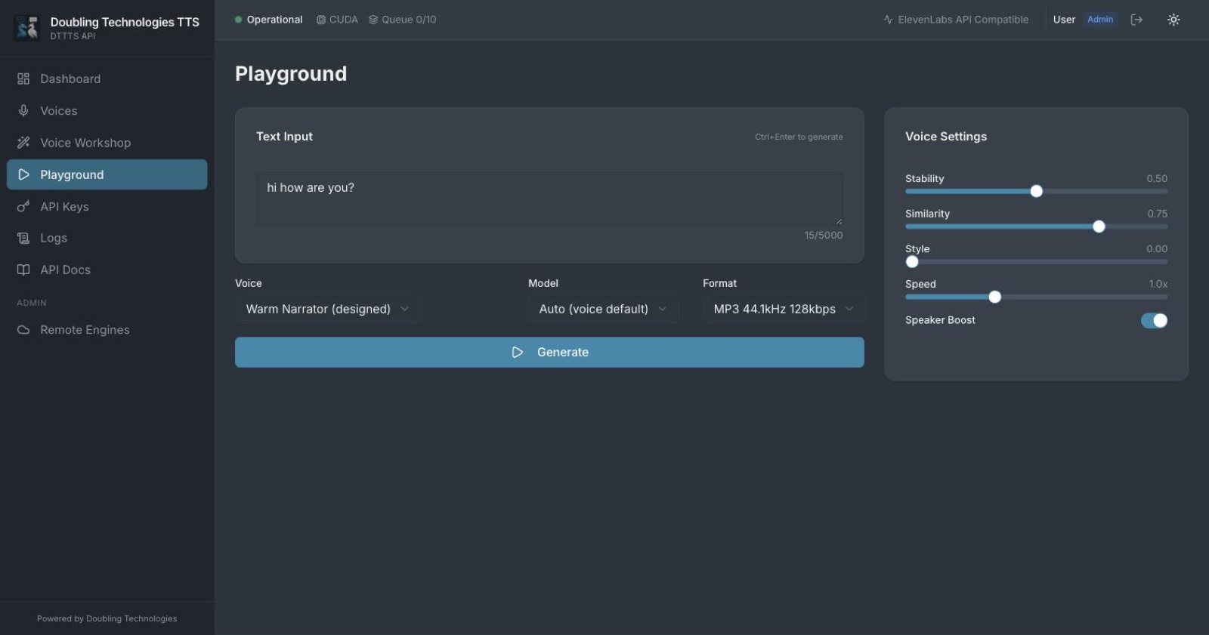
Task: Click the Logs scroll icon
Action: click(23, 238)
